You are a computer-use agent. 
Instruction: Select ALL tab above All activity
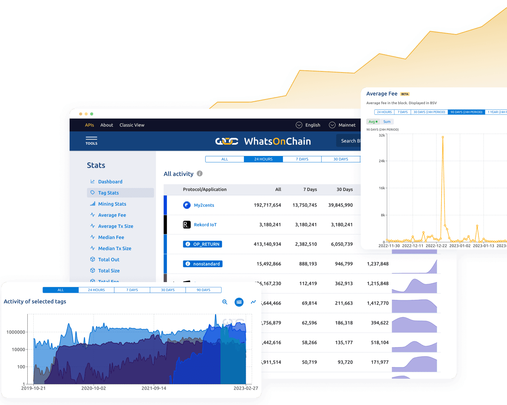click(225, 159)
